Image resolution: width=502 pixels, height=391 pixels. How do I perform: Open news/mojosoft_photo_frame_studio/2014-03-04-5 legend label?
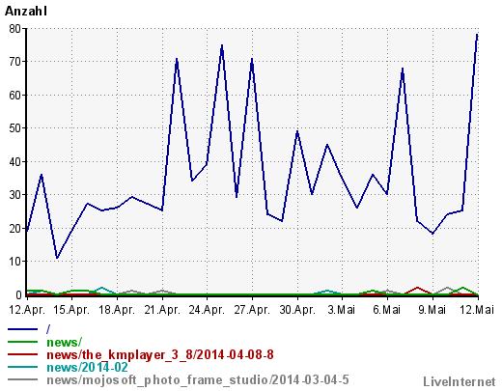click(198, 380)
